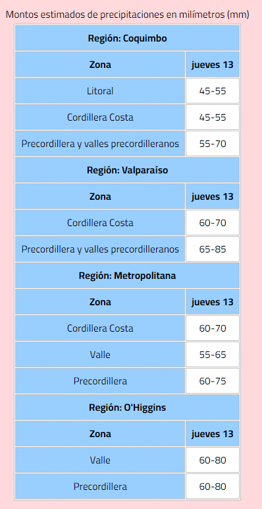This screenshot has width=262, height=509.
Task: Click the 55-70 precipitation value
Action: point(213,144)
